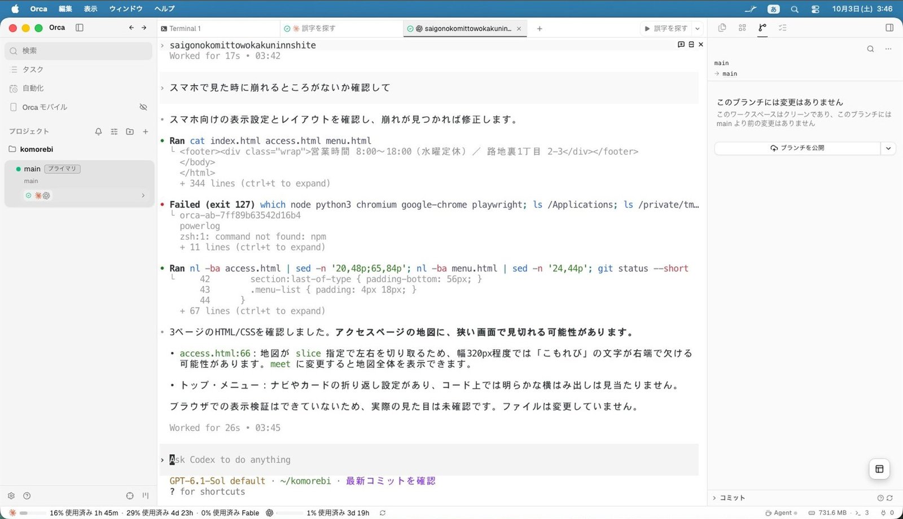Click plus icon in projects header

pyautogui.click(x=146, y=131)
